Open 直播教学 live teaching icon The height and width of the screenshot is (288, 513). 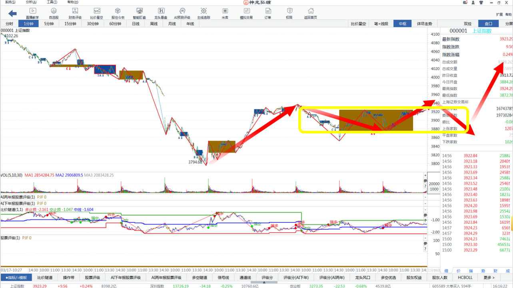(32, 13)
